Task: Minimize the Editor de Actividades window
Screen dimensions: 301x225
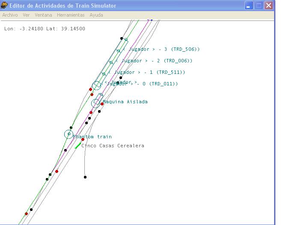Action: point(249,6)
